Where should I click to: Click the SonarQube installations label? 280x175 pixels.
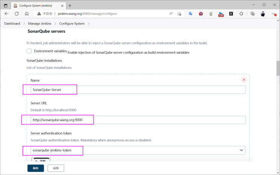tap(44, 60)
